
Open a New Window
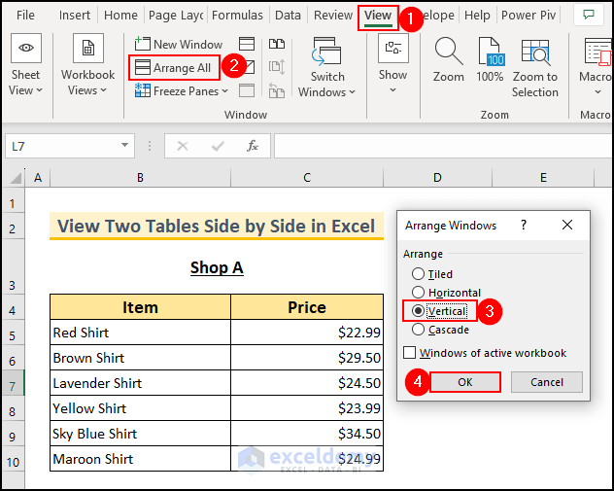point(178,44)
